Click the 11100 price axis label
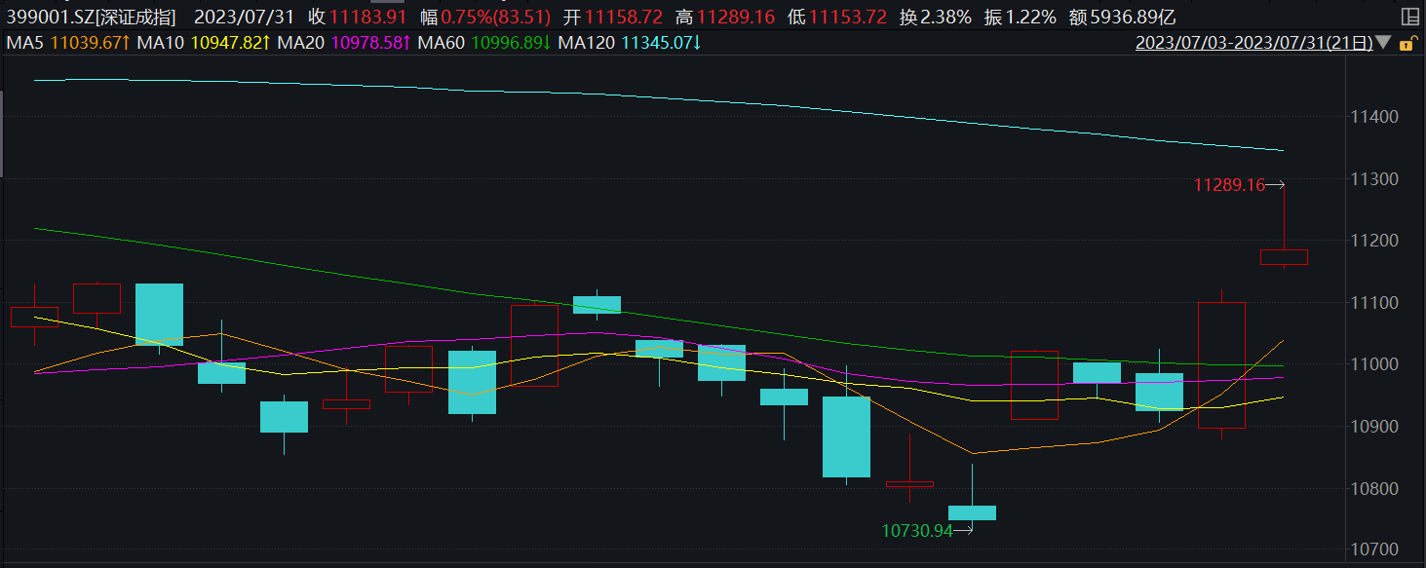1426x568 pixels. pos(1377,303)
